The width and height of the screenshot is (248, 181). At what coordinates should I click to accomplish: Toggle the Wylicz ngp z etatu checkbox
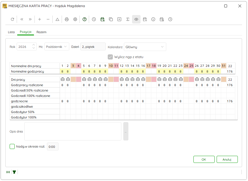click(x=110, y=57)
